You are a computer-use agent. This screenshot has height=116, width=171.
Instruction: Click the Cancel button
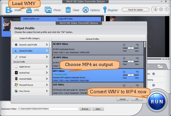pos(122,99)
